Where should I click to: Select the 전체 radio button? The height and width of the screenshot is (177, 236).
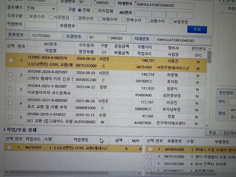tap(80, 10)
